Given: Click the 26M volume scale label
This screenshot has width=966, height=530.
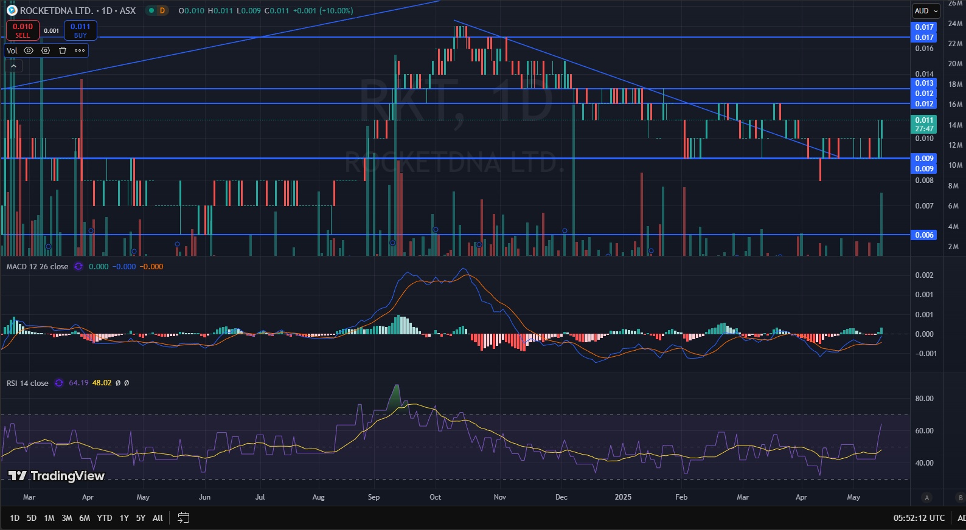Looking at the screenshot, I should point(956,4).
